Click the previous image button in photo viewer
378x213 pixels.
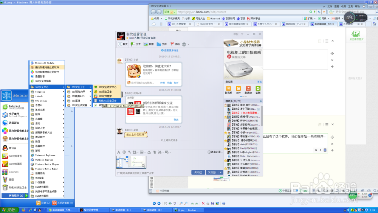[x=154, y=203]
